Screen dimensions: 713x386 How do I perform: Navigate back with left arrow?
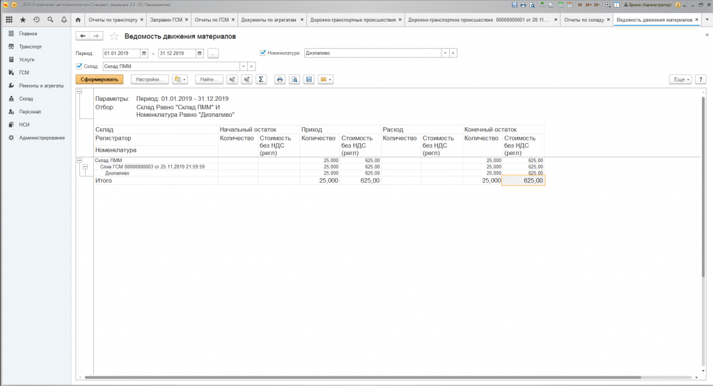(82, 36)
